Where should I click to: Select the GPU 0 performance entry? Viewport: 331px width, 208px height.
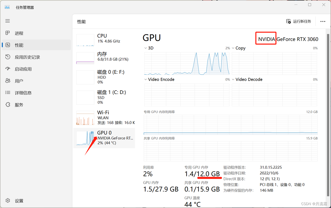(104, 138)
